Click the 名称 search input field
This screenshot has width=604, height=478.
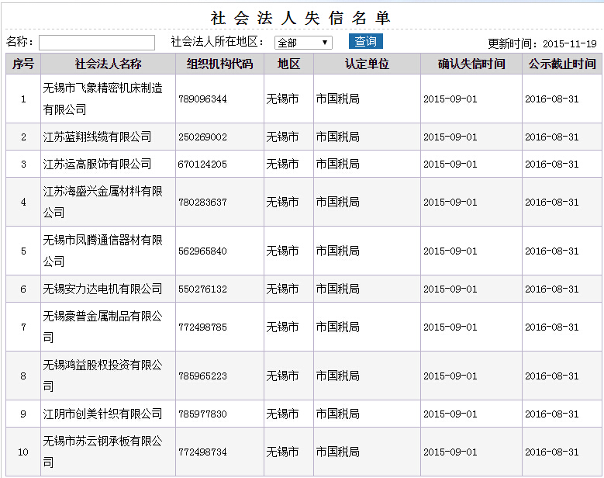click(x=97, y=43)
